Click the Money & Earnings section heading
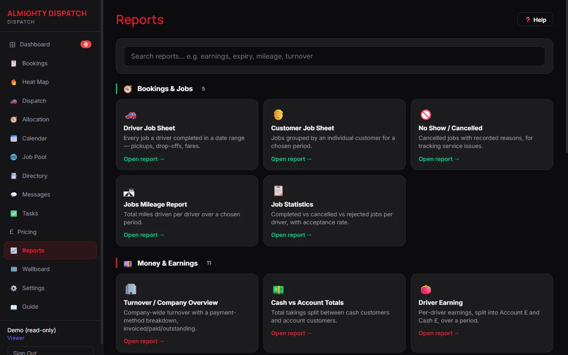 (x=167, y=264)
